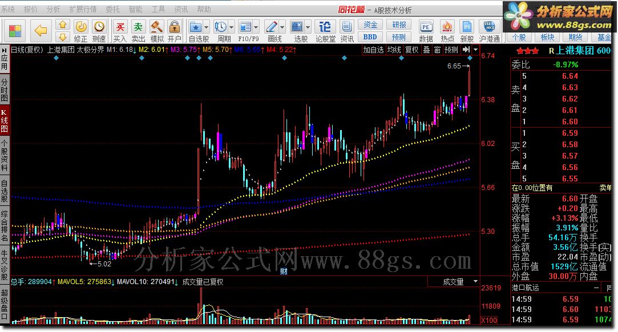This screenshot has width=618, height=332.
Task: Click the three red stars rating icon
Action: (x=527, y=51)
